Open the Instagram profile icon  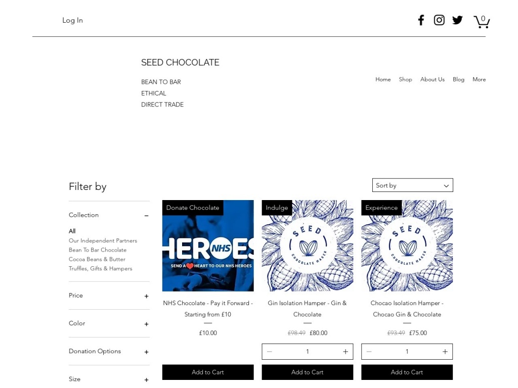pos(439,20)
